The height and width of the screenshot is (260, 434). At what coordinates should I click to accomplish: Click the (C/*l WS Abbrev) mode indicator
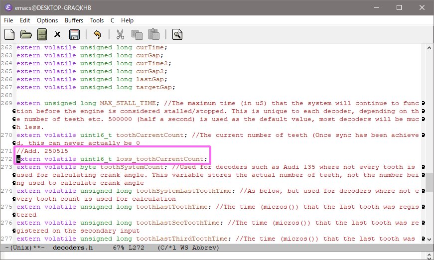click(x=188, y=248)
